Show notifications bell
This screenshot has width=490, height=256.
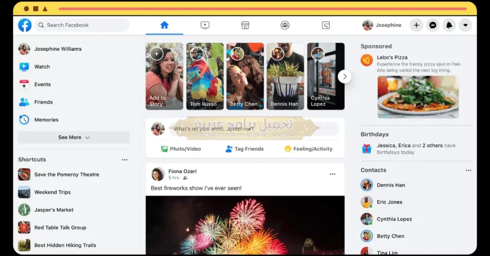click(x=449, y=25)
